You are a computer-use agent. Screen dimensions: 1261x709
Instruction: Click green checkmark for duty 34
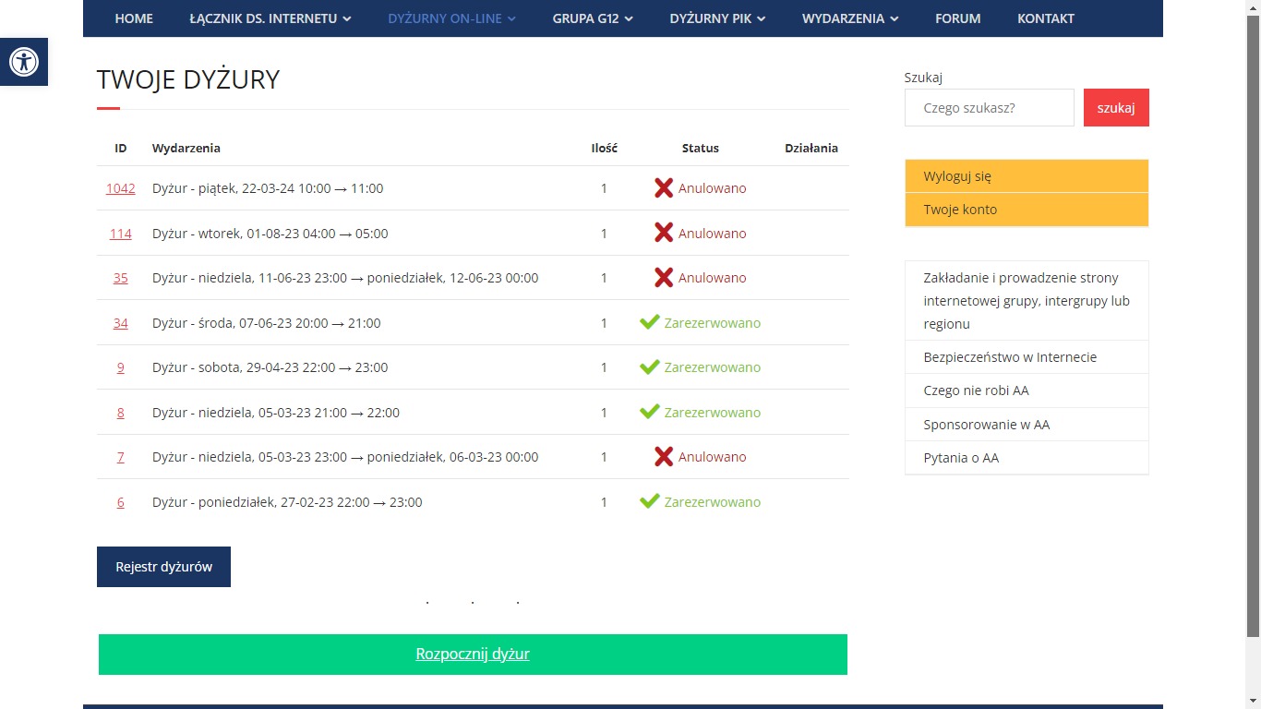tap(649, 322)
